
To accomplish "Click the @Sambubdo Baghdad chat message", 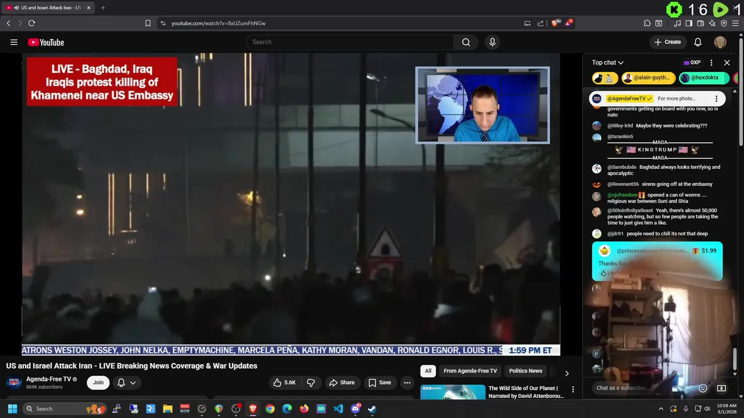I will tap(657, 170).
